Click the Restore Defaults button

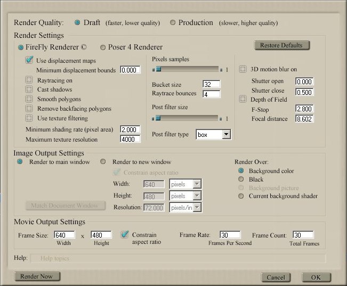click(x=281, y=45)
